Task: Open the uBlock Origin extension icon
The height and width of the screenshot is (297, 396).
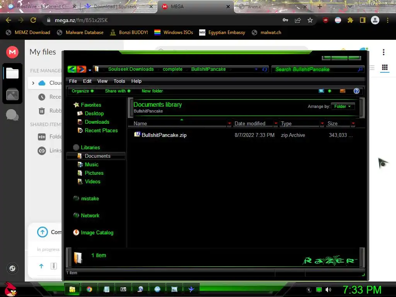Action: [x=326, y=20]
